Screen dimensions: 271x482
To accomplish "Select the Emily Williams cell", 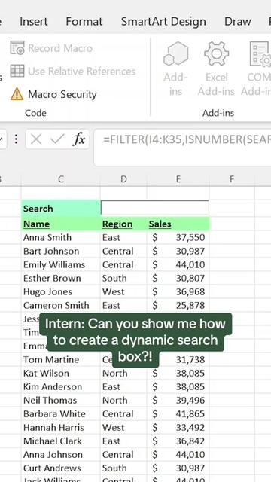I will coord(61,264).
